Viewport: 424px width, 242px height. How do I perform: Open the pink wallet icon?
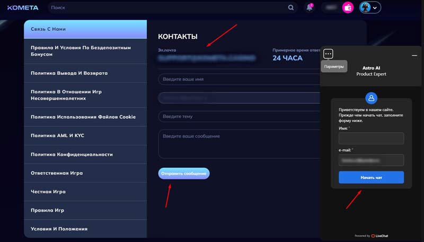348,8
